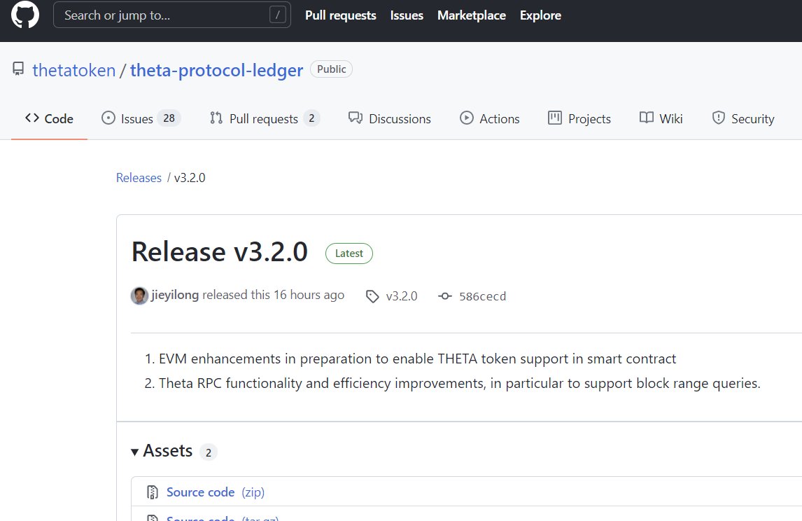Screen dimensions: 802x521
Task: Go to Marketplace in top navigation
Action: coord(472,15)
